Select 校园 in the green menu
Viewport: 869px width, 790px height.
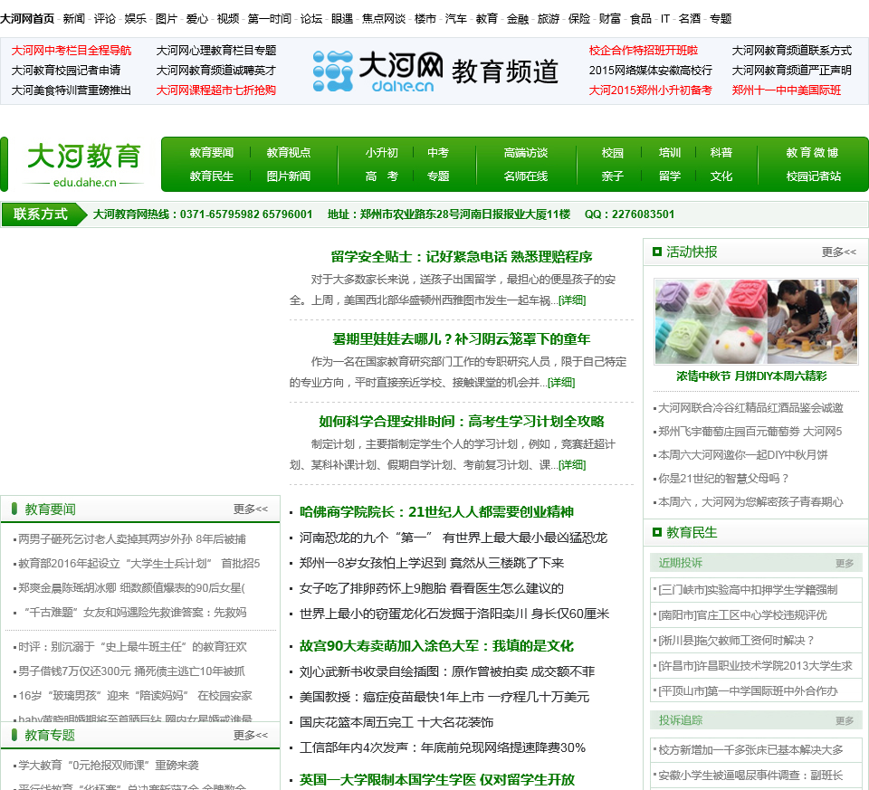(x=613, y=152)
